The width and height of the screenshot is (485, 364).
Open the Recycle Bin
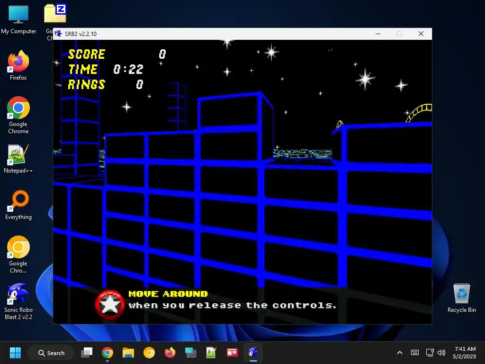(461, 298)
